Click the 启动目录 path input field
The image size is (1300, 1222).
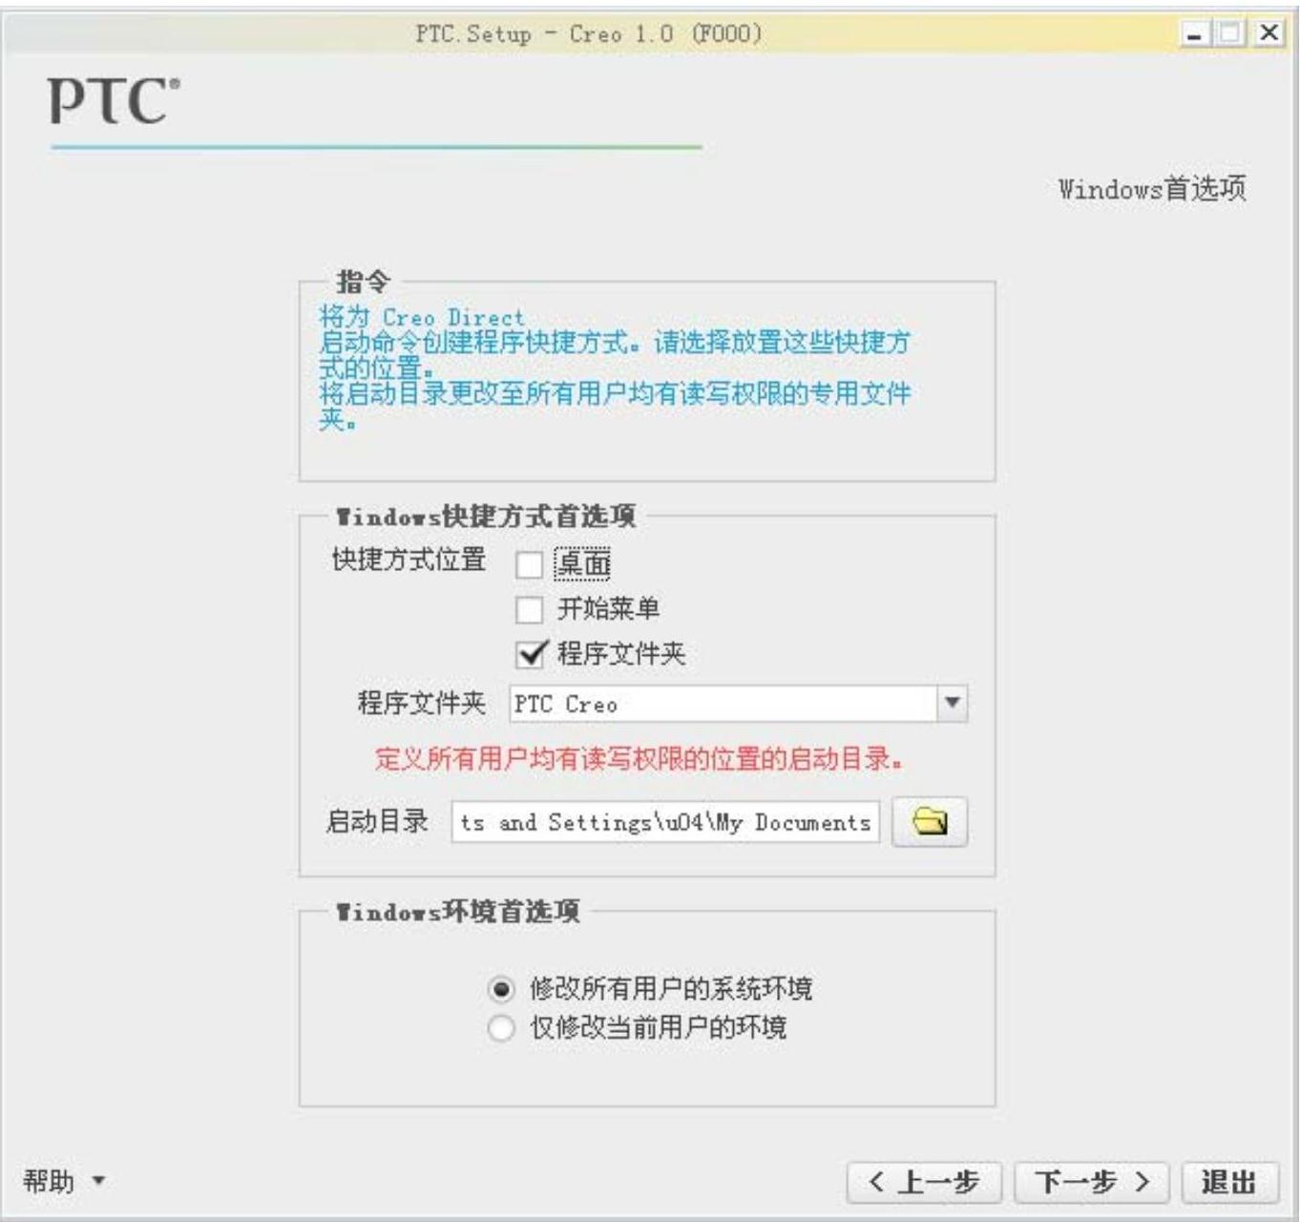(665, 822)
